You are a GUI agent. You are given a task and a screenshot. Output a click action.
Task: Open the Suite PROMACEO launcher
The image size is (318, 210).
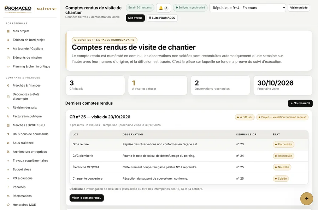(162, 18)
